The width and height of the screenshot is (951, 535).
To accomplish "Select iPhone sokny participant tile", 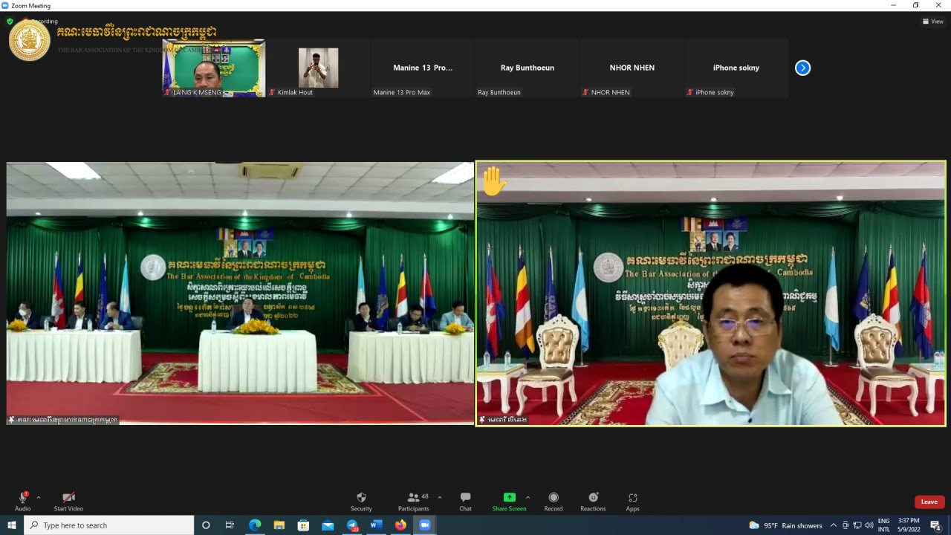I will 736,68.
